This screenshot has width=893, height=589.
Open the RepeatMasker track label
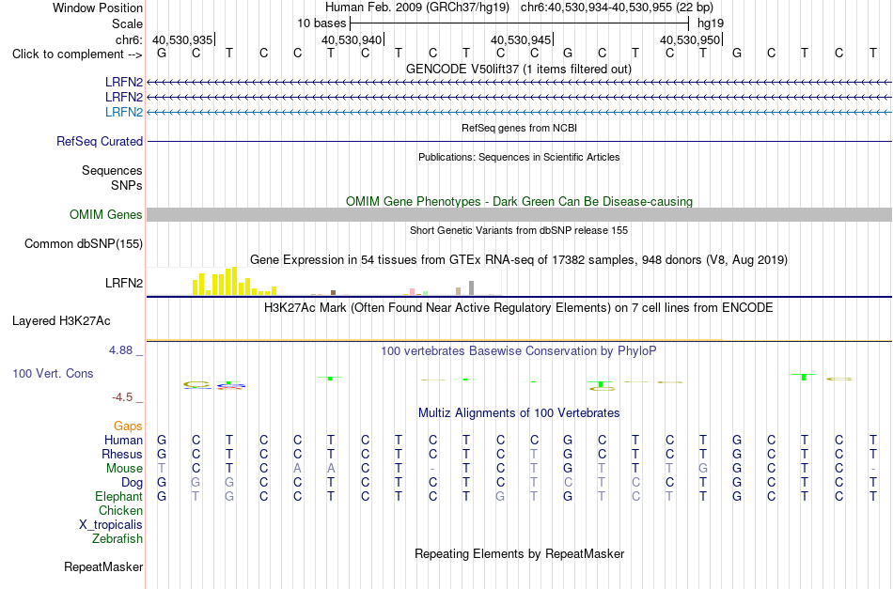pyautogui.click(x=103, y=566)
